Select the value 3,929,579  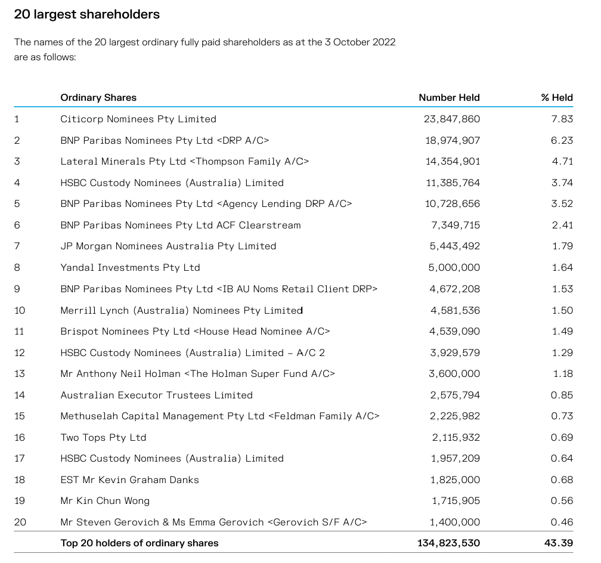pos(455,353)
